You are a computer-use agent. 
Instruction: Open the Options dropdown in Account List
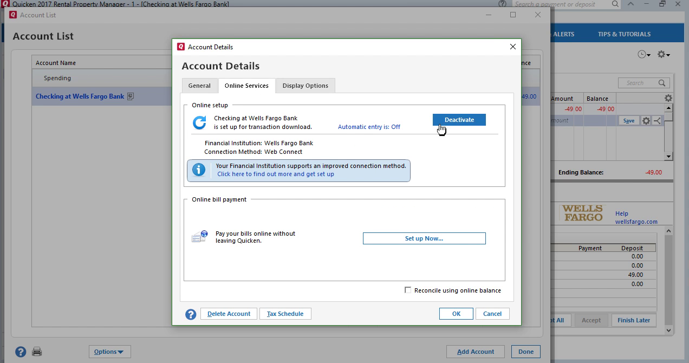tap(109, 352)
